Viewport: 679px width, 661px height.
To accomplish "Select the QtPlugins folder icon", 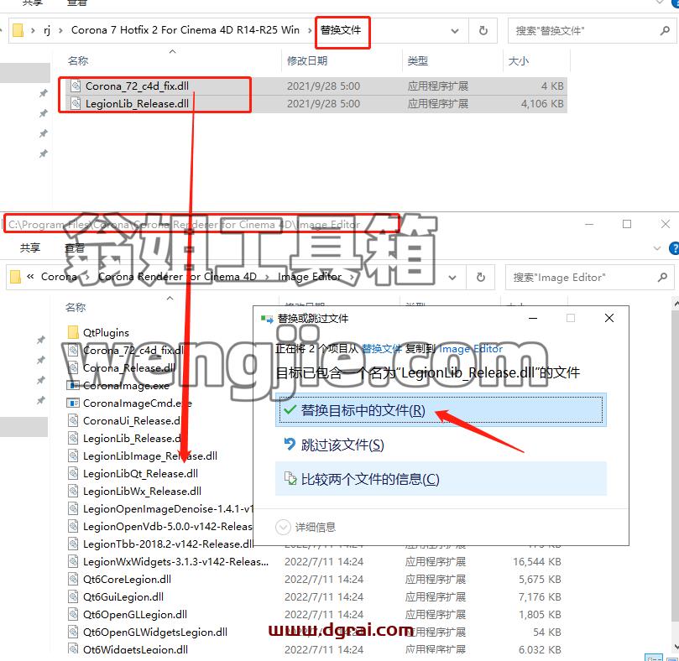I will [x=73, y=332].
